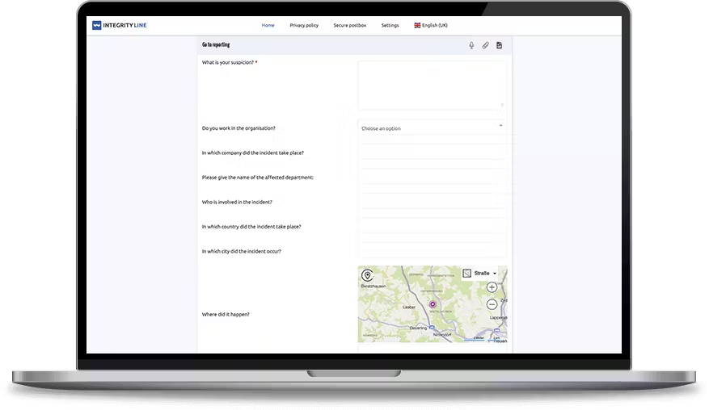709x410 pixels.
Task: Click the company of incident input field
Action: click(x=433, y=153)
